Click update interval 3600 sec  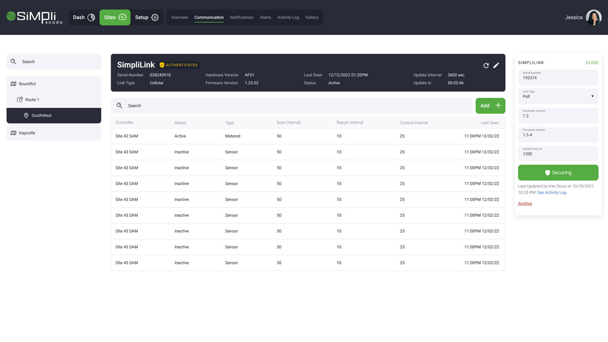456,75
